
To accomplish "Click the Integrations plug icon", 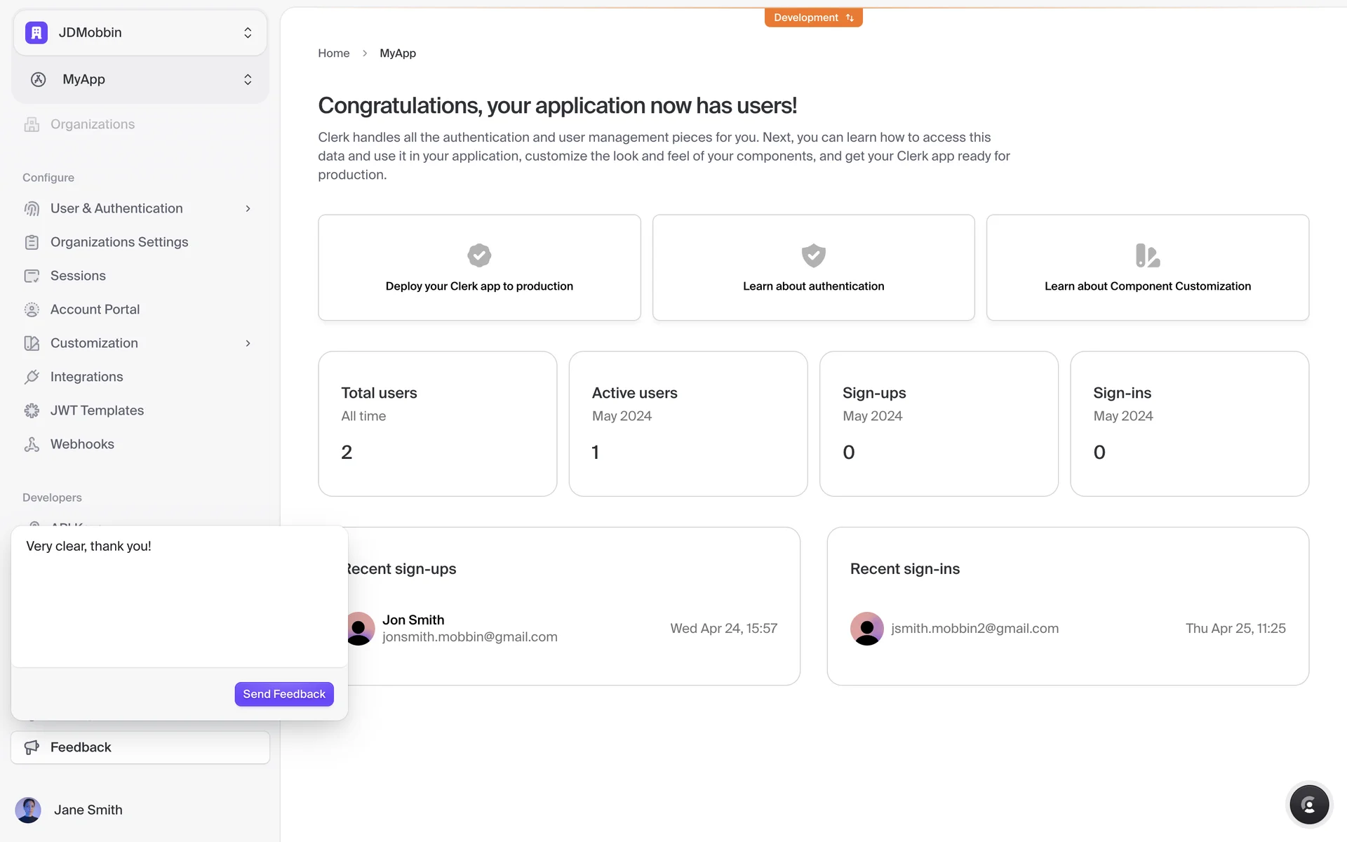I will click(32, 377).
